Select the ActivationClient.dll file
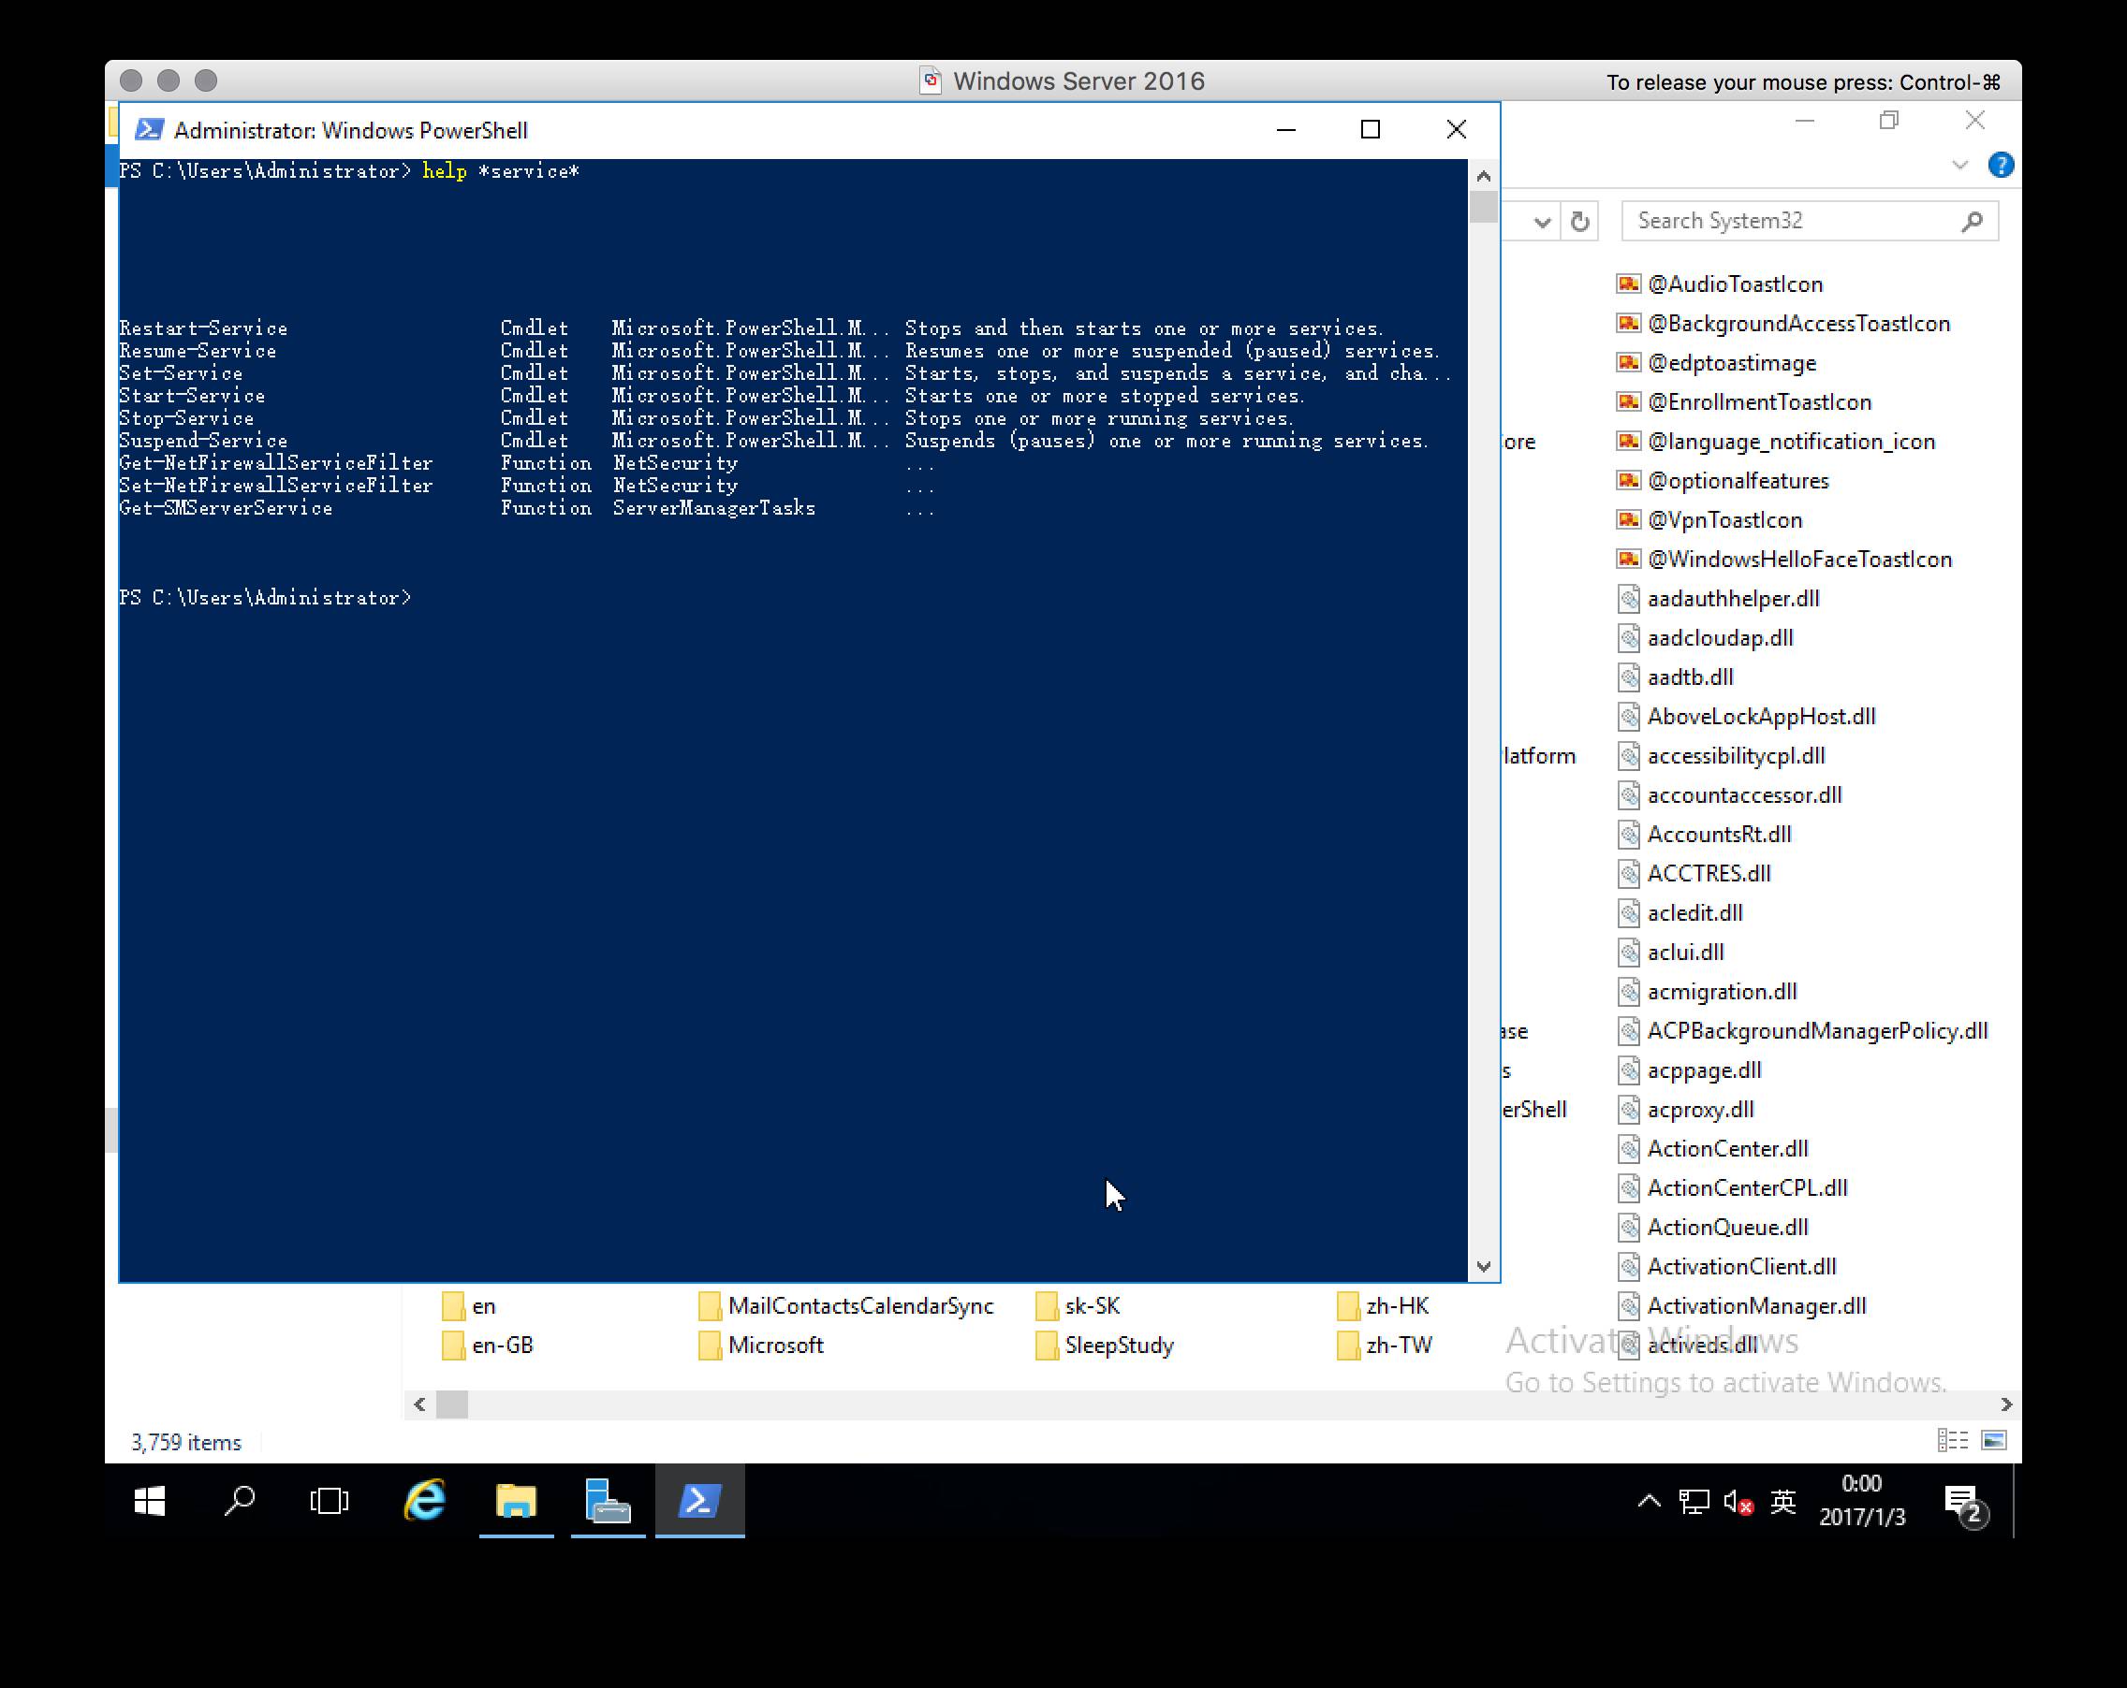This screenshot has width=2127, height=1688. coord(1727,1266)
